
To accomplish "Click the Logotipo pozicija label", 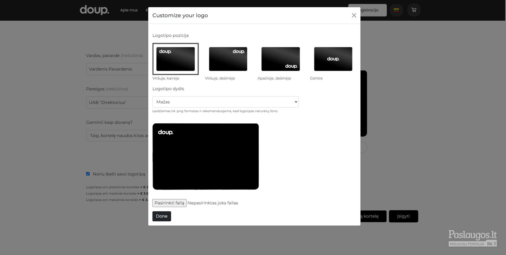I will tap(170, 35).
